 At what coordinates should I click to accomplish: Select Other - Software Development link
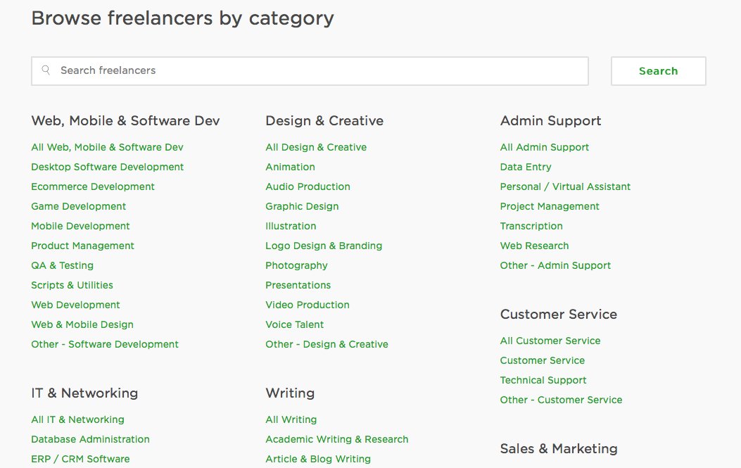point(105,344)
